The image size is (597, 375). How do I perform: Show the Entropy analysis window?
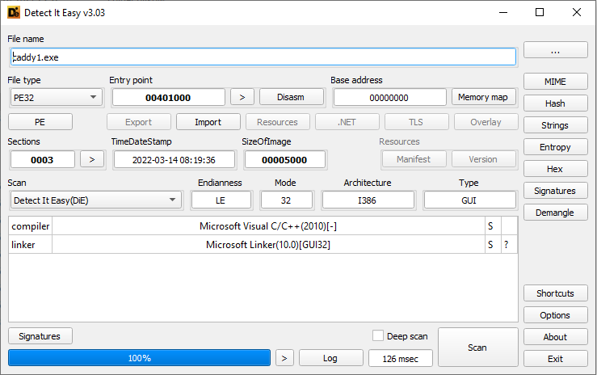555,147
